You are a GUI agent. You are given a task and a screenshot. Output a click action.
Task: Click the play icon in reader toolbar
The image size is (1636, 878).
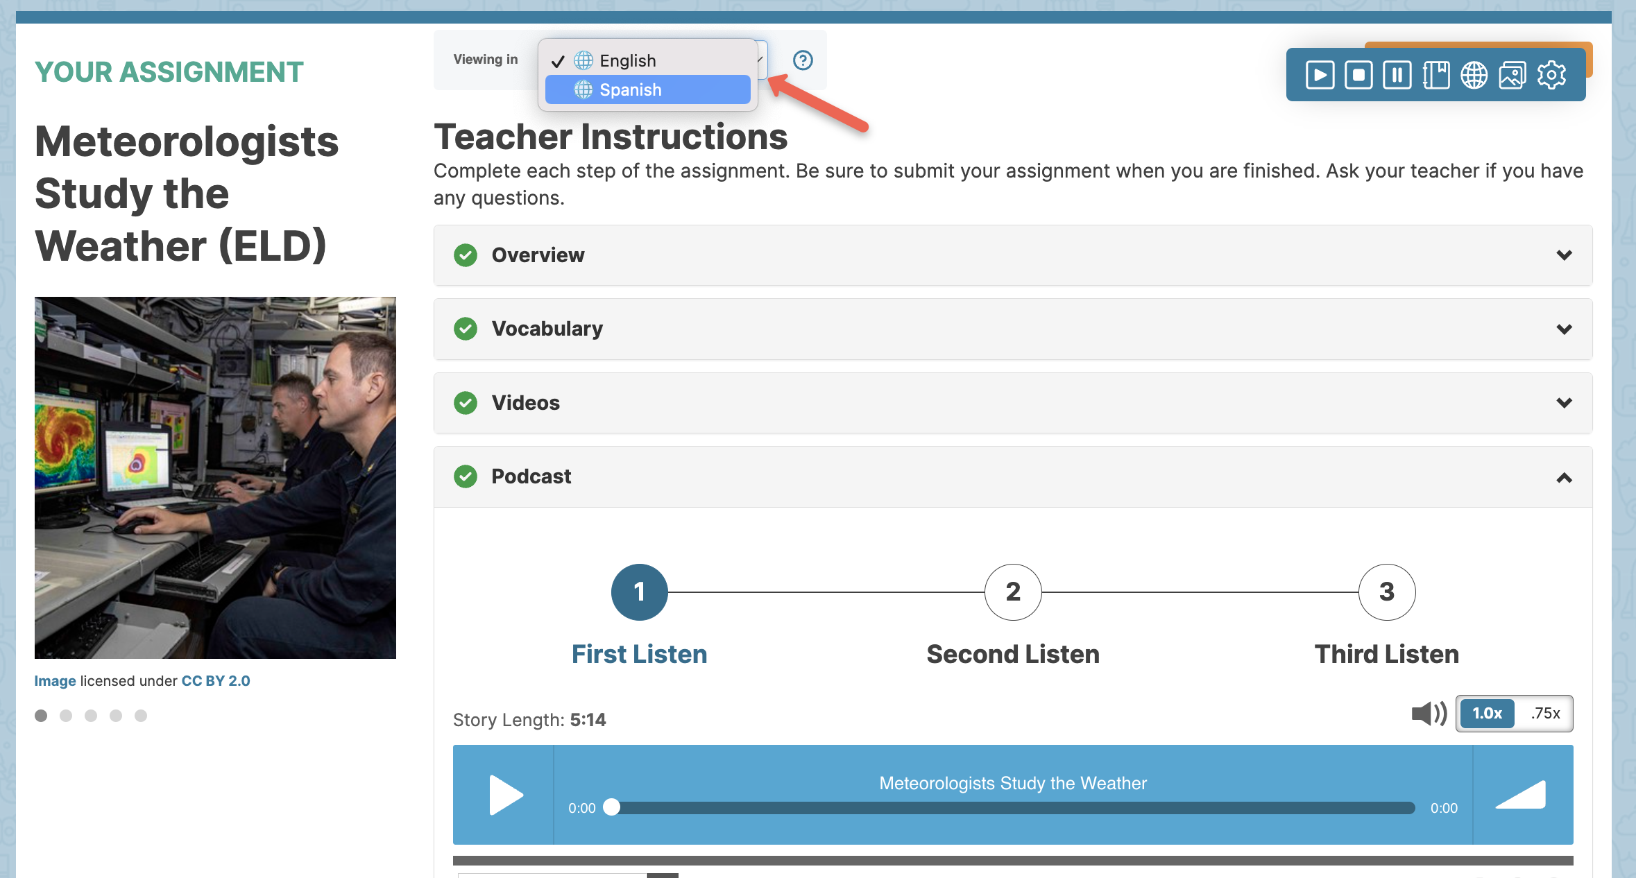[1320, 75]
